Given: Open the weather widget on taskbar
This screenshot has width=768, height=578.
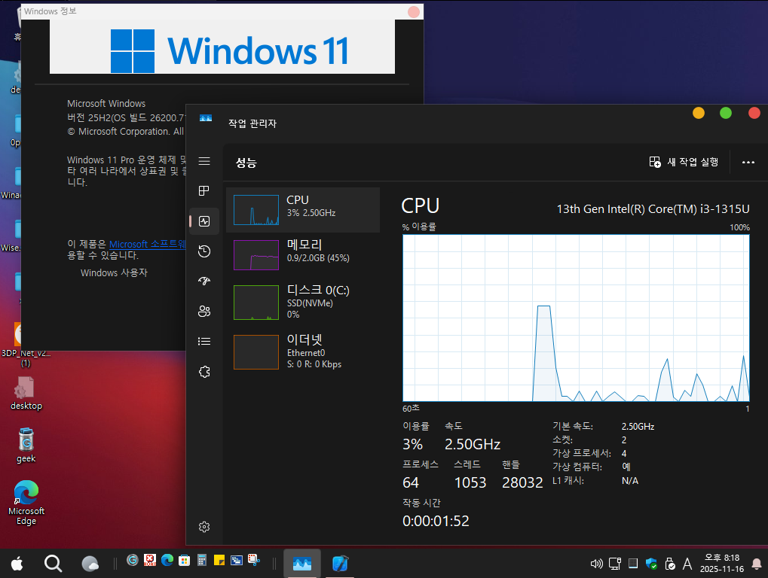Looking at the screenshot, I should [x=90, y=564].
